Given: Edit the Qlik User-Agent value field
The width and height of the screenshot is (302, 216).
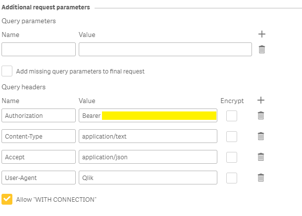Looking at the screenshot, I should (x=148, y=178).
